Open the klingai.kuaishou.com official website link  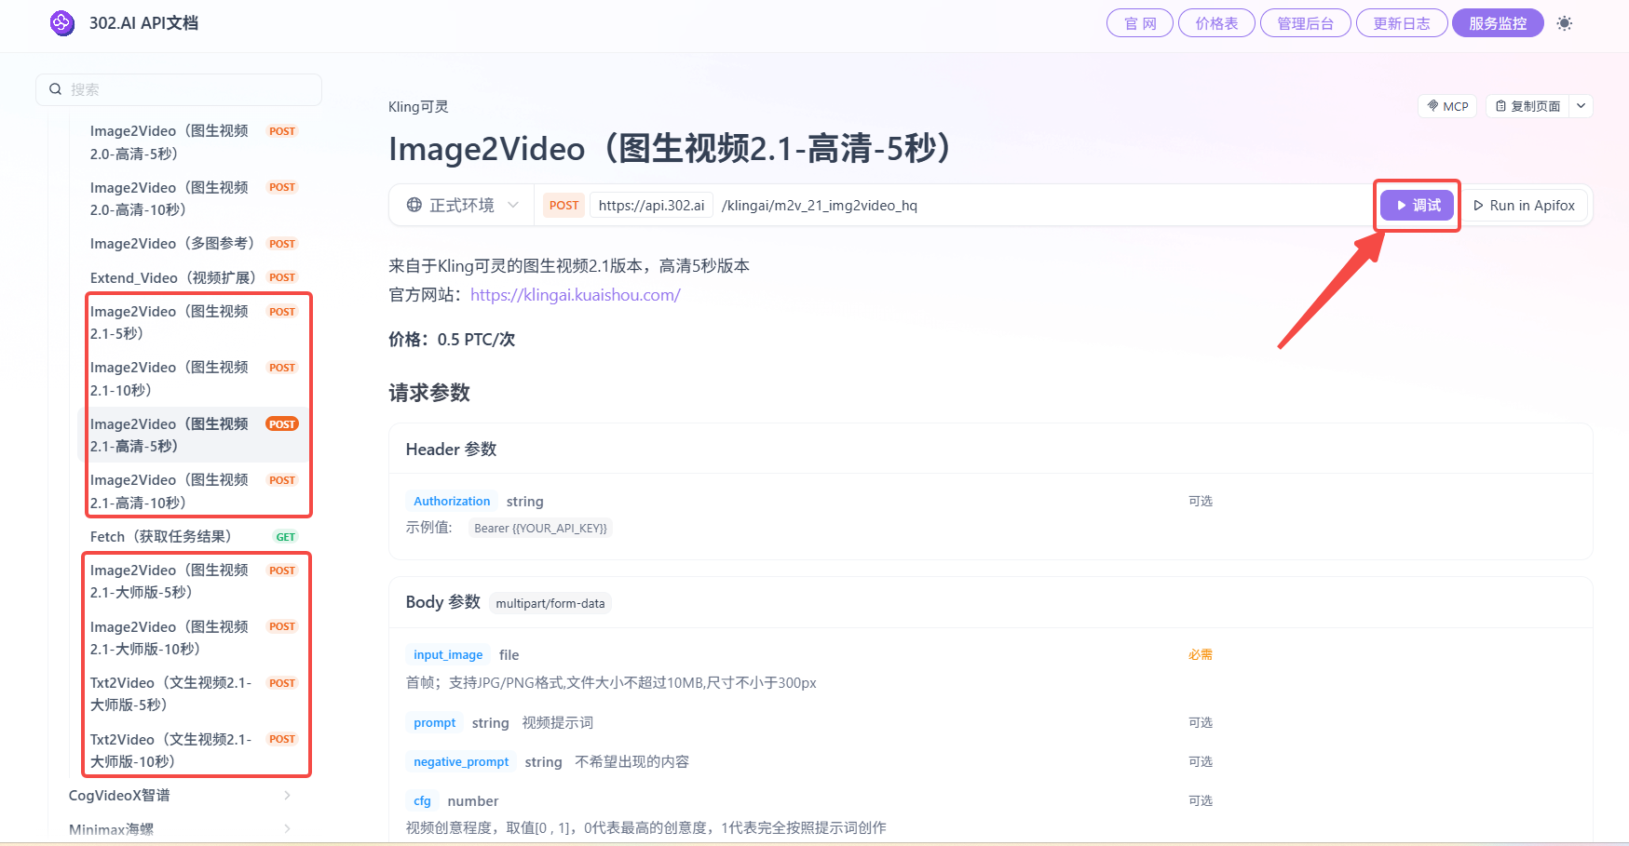click(x=576, y=295)
